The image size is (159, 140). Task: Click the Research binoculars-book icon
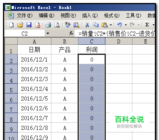(x=76, y=25)
